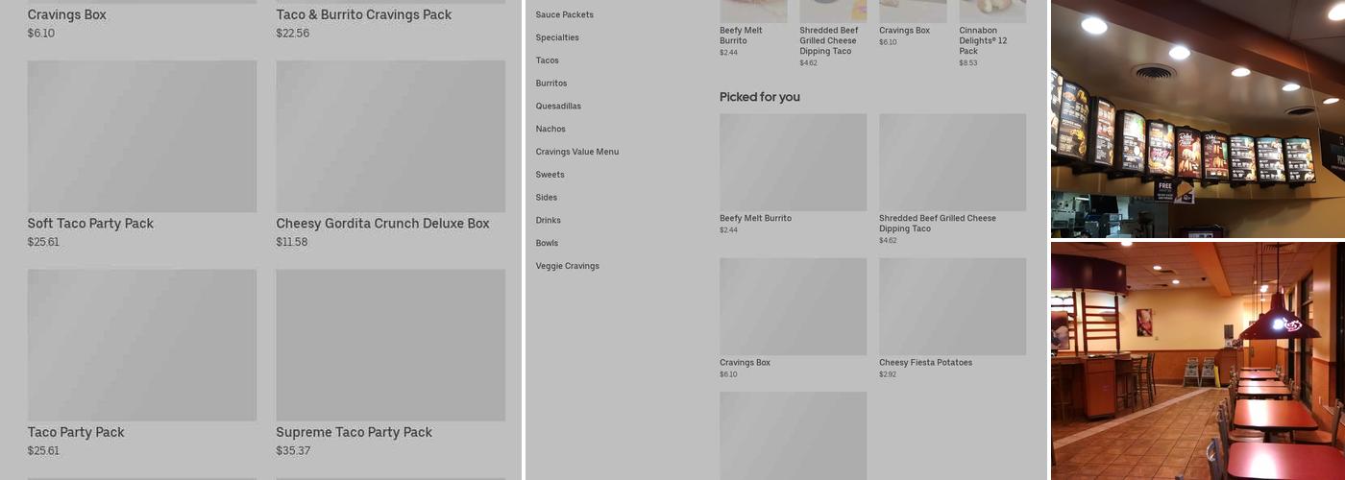Click the Supreme Taco Party Pack image placeholder

click(391, 345)
